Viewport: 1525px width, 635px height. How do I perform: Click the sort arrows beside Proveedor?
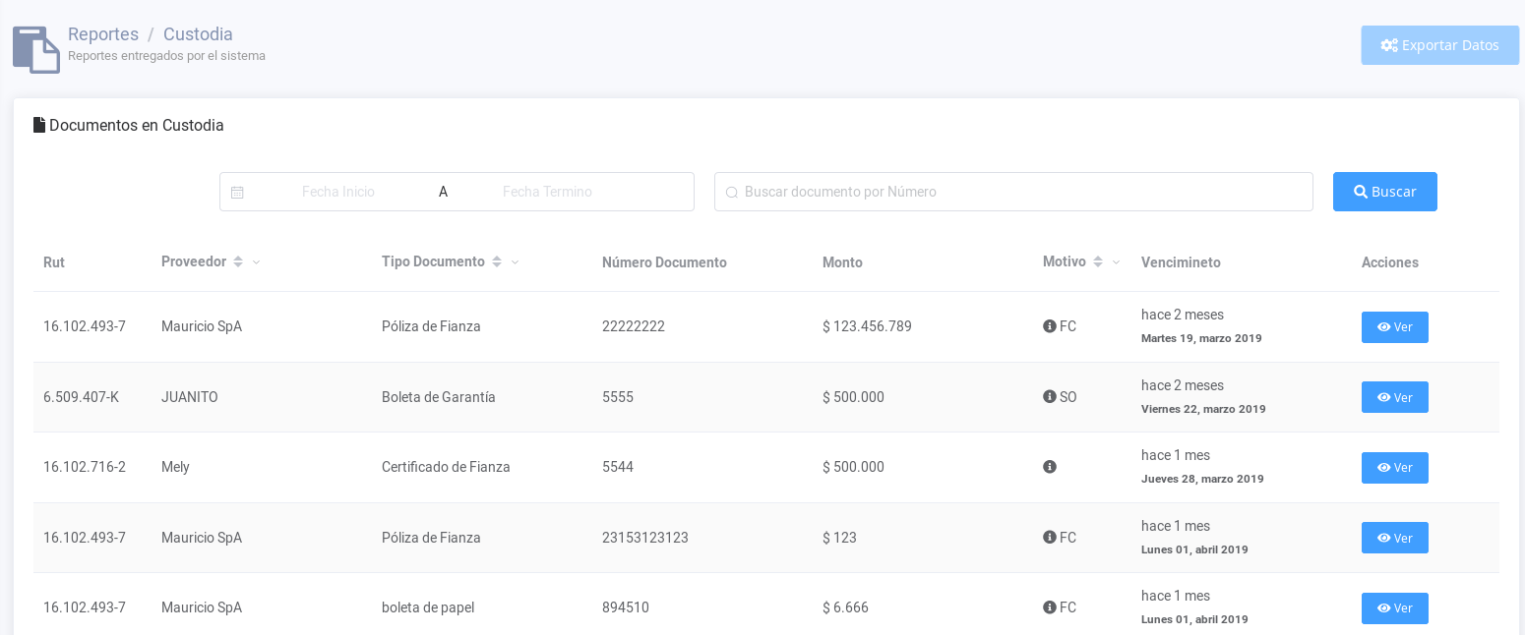coord(238,262)
